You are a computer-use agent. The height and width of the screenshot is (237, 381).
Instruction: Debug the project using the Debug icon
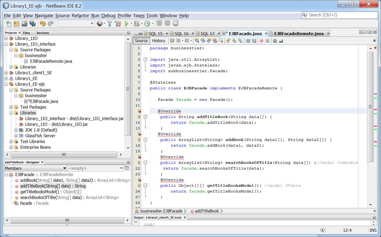[137, 23]
